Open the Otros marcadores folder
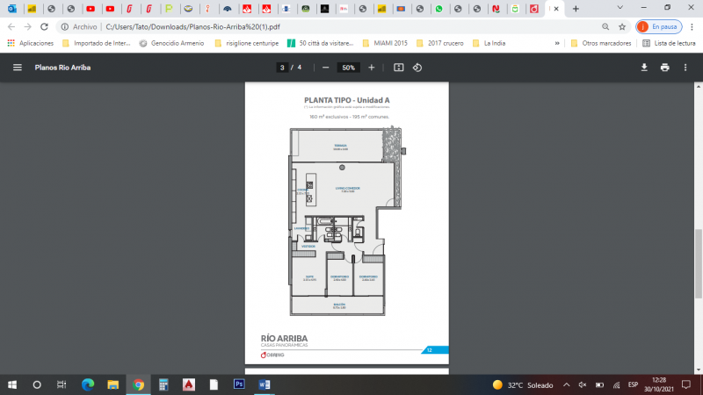The width and height of the screenshot is (703, 395). pos(602,43)
